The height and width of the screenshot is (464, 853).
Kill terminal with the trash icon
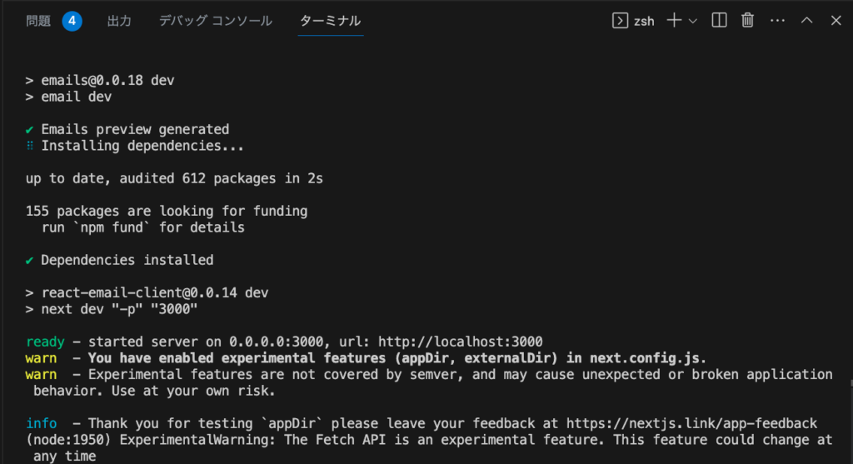click(x=747, y=21)
